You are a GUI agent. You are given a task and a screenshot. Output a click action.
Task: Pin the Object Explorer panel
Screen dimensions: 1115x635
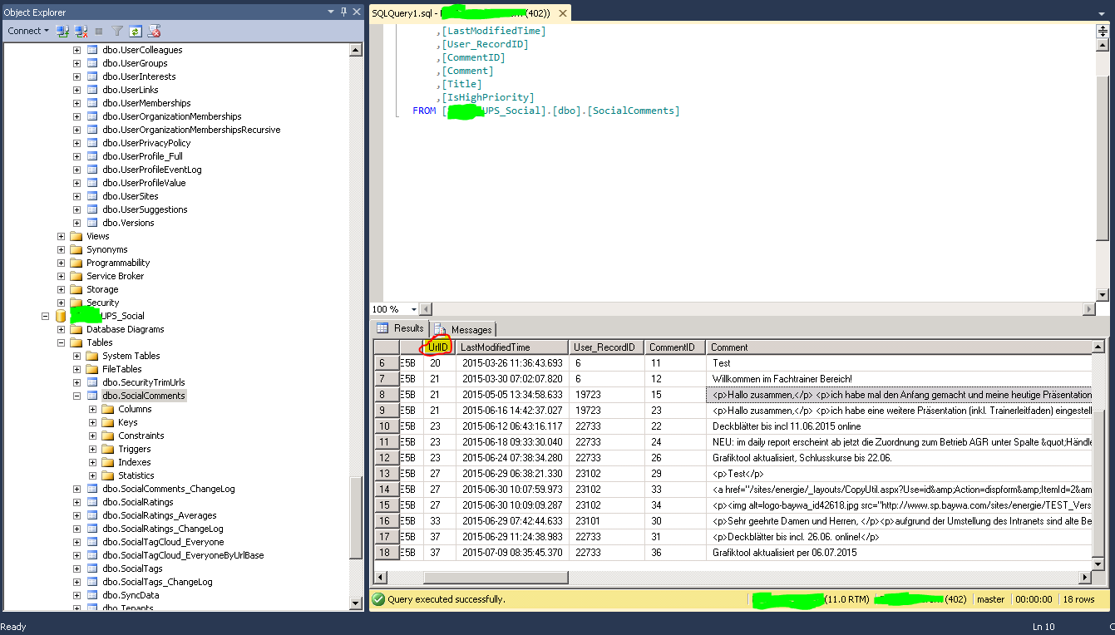click(x=343, y=12)
